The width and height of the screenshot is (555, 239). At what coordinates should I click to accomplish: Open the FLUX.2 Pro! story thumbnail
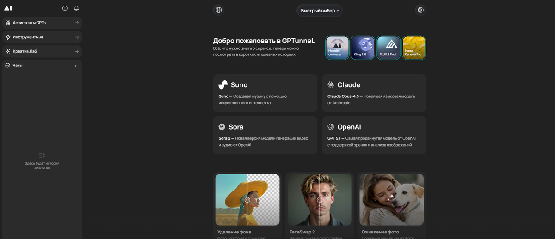pyautogui.click(x=388, y=48)
